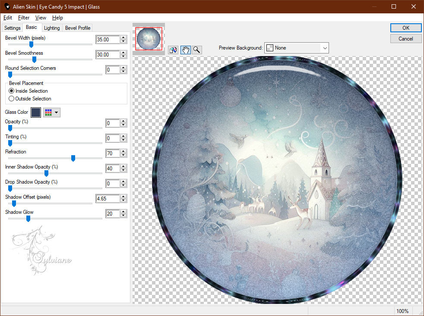The image size is (424, 316).
Task: Click the Tinting slider handle
Action: pos(10,143)
